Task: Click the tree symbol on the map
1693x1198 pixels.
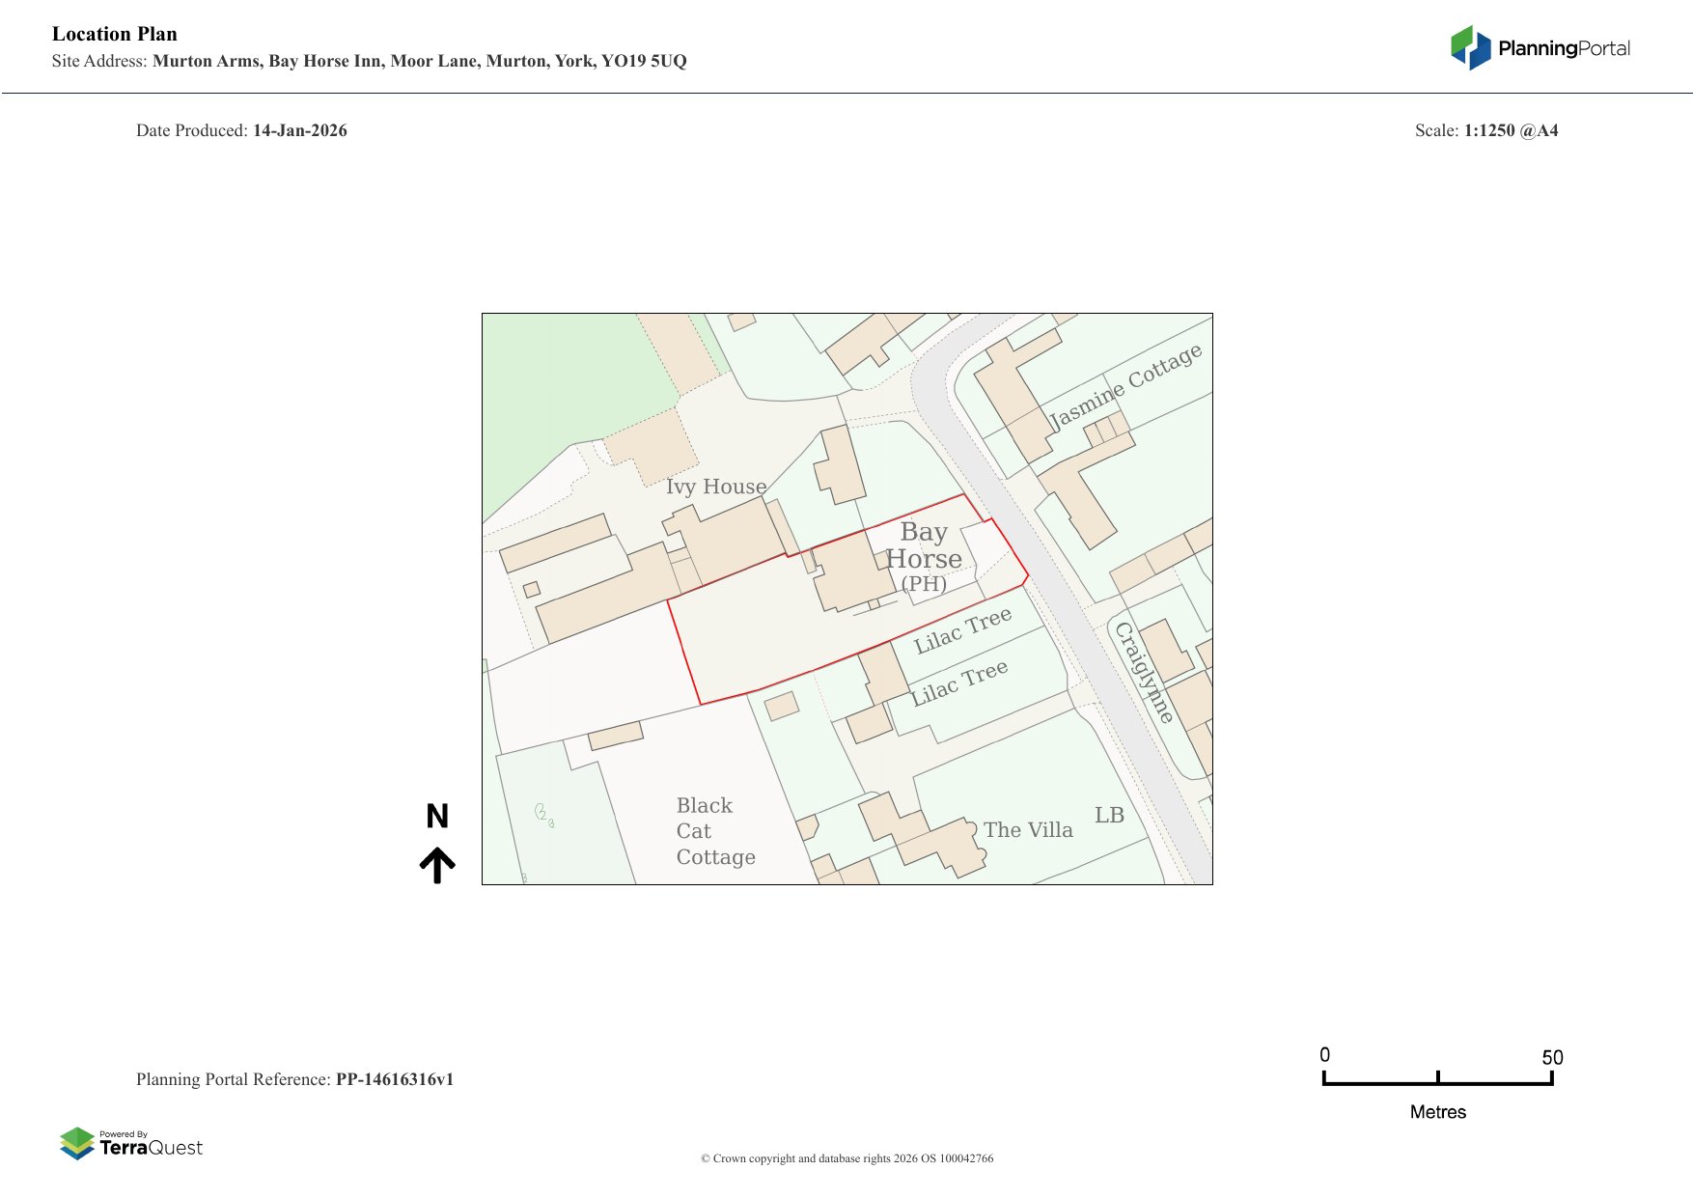Action: [543, 815]
